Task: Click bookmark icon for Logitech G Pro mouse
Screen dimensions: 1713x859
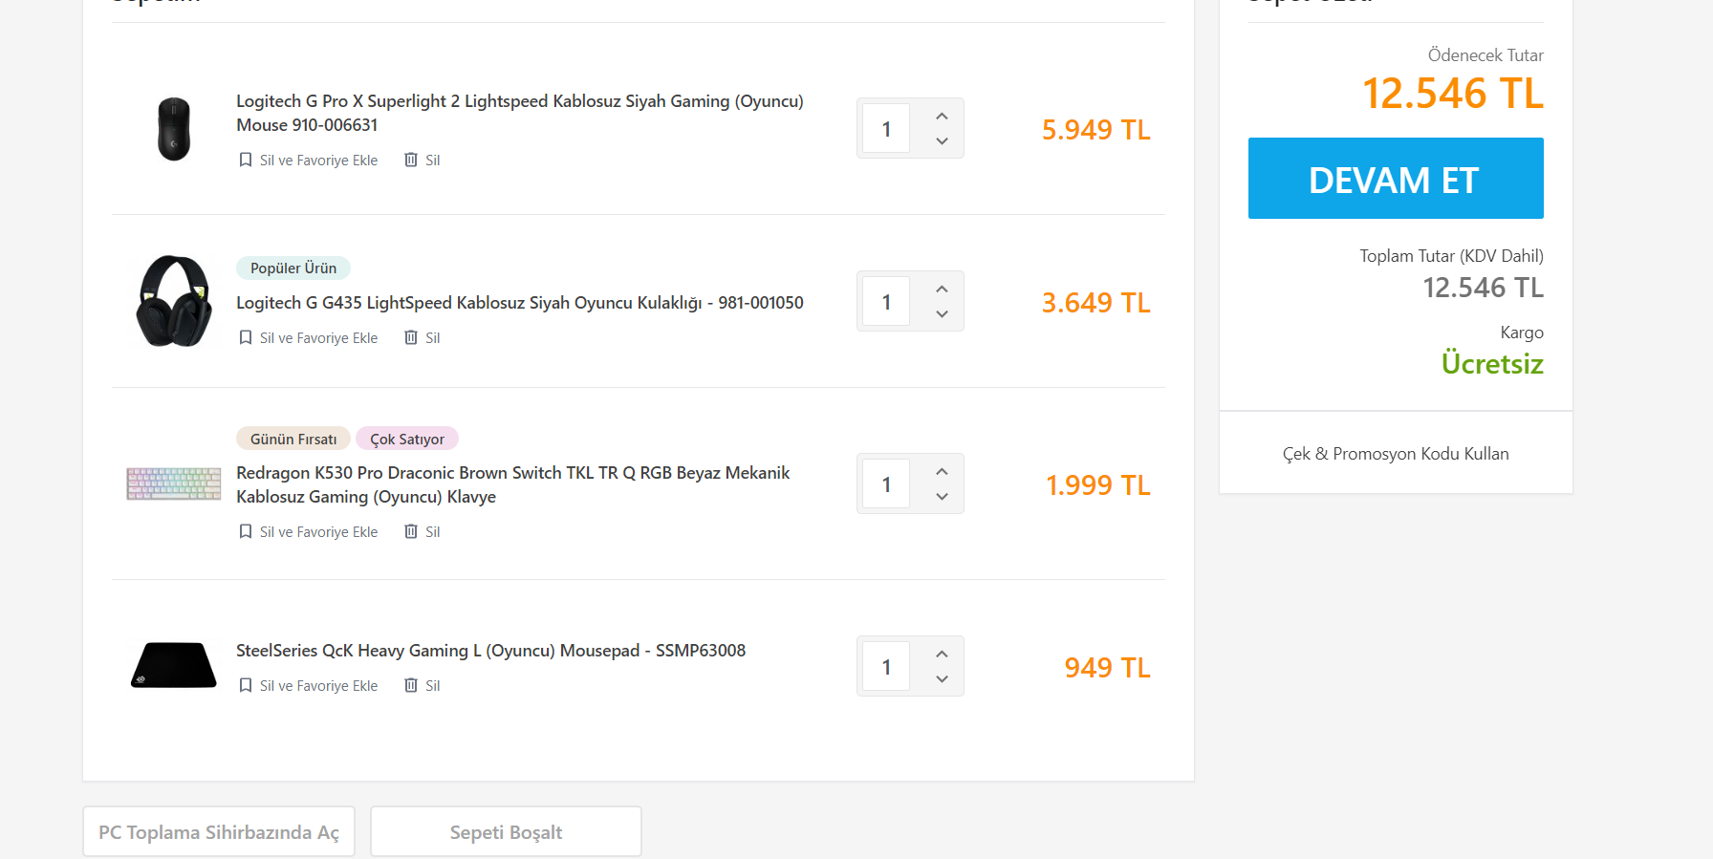Action: 246,160
